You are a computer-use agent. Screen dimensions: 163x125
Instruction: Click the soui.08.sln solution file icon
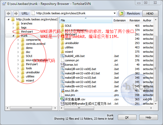point(62,91)
